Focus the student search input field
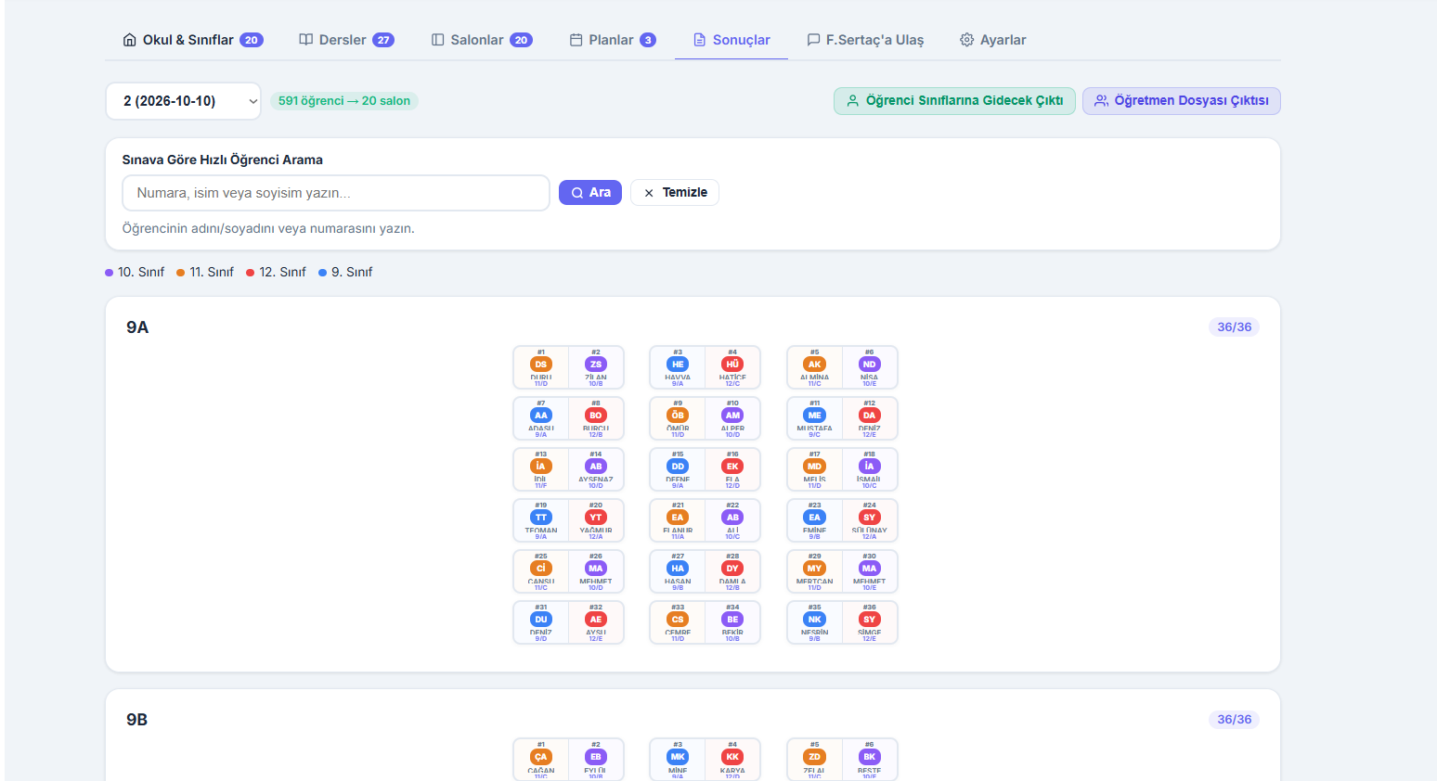Viewport: 1437px width, 781px height. (x=336, y=193)
